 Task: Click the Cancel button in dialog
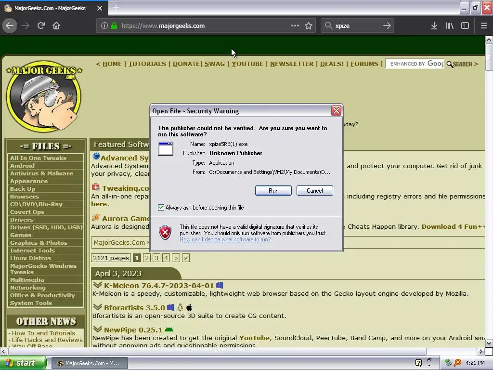click(x=314, y=191)
